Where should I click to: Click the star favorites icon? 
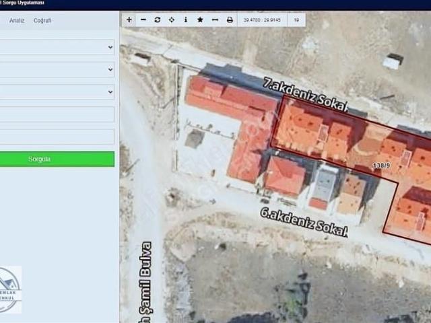point(200,20)
